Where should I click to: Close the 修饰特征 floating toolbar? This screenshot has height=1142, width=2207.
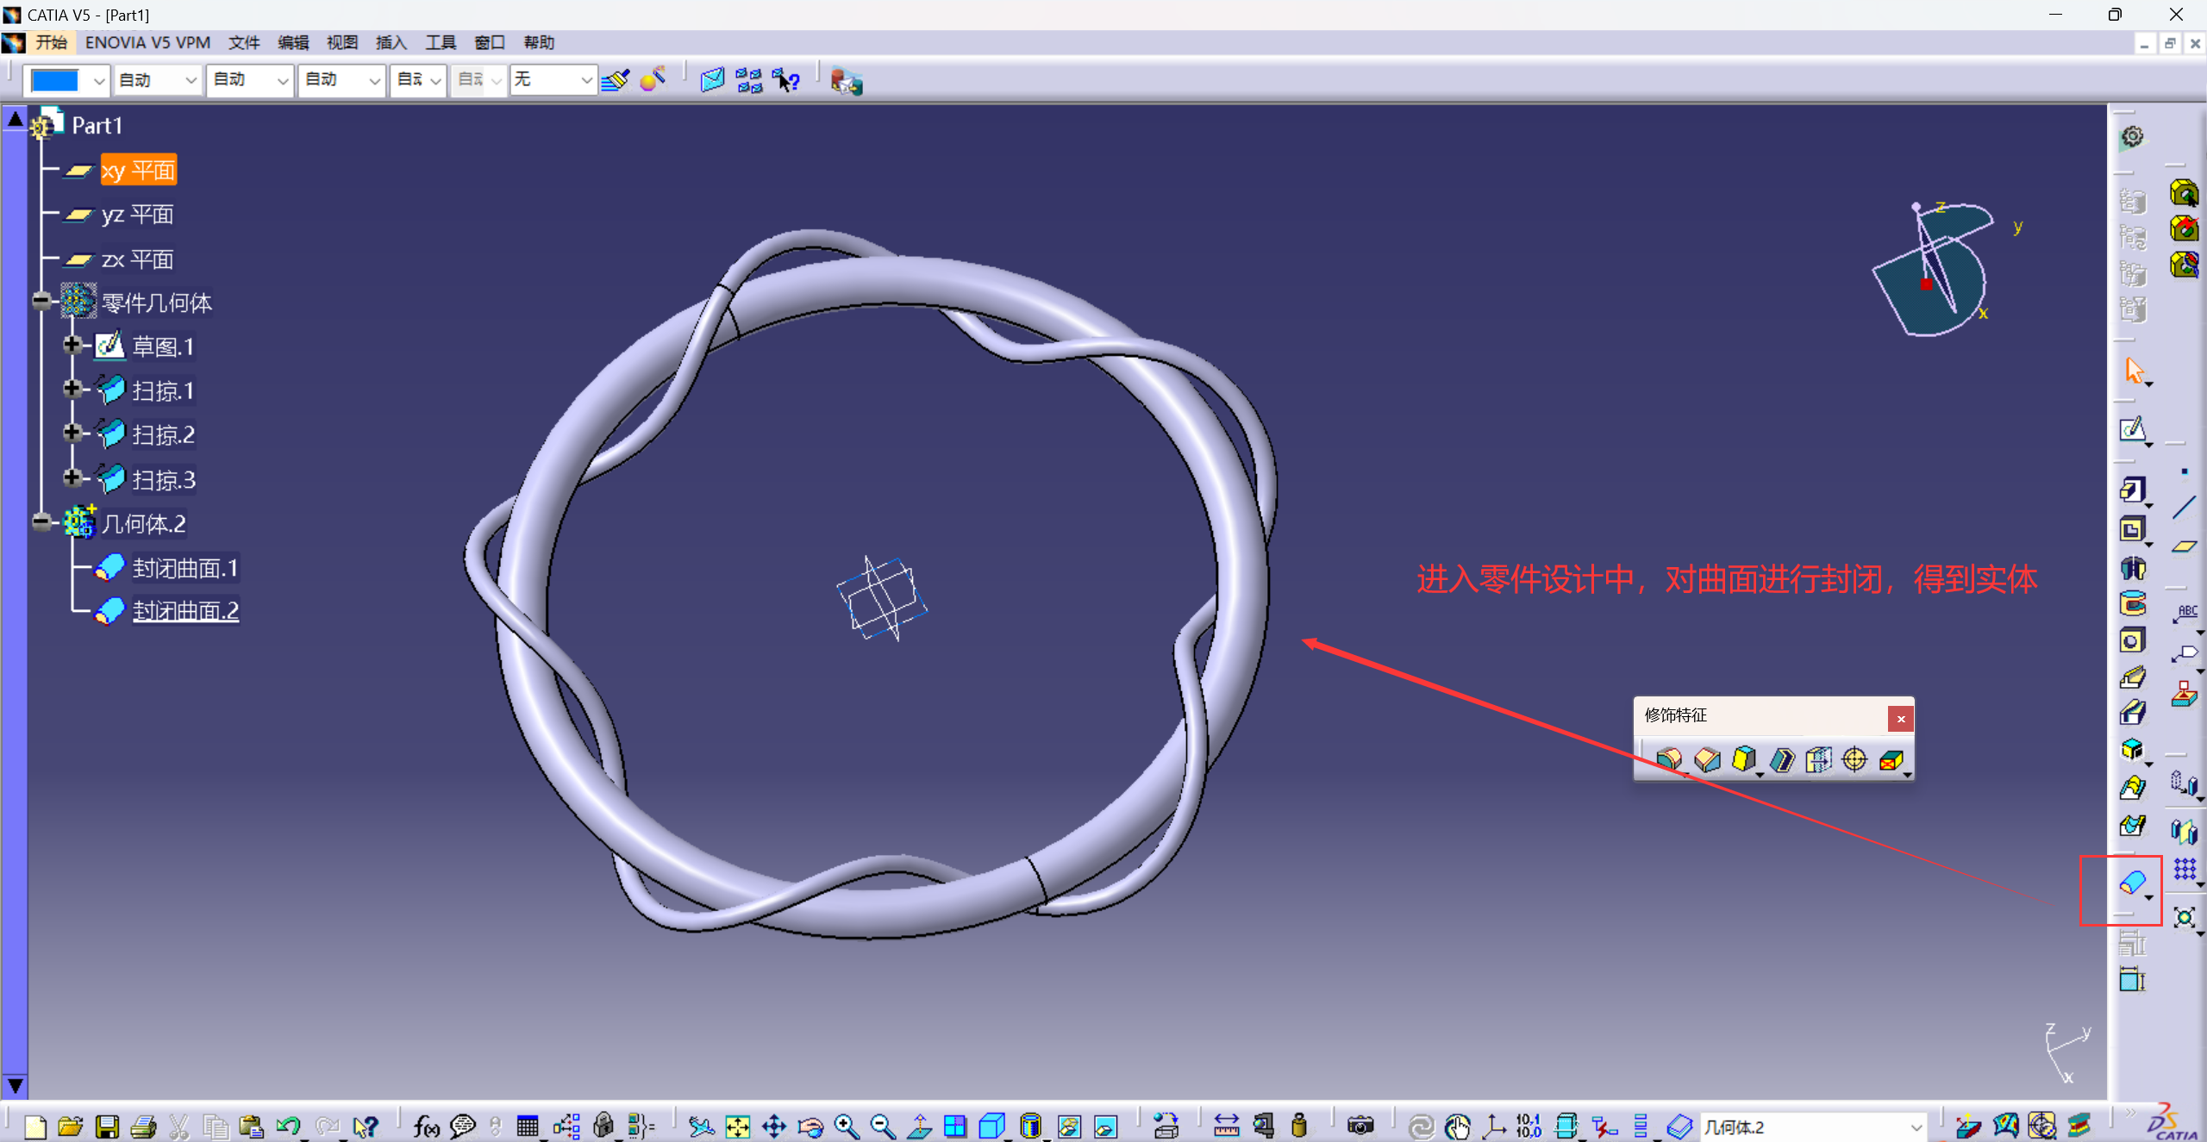pyautogui.click(x=1900, y=718)
